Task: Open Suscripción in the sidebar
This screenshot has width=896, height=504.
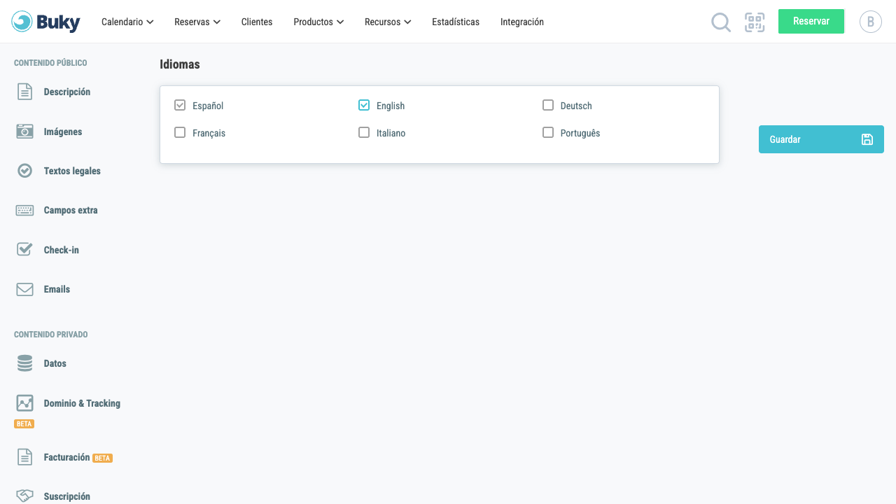Action: [x=67, y=496]
